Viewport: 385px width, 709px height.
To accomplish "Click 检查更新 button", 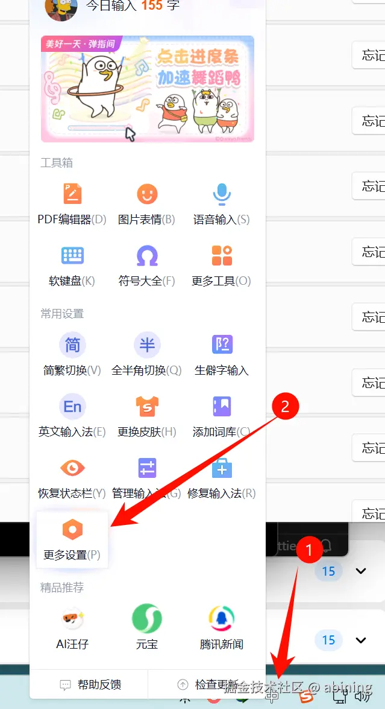I will pyautogui.click(x=208, y=685).
